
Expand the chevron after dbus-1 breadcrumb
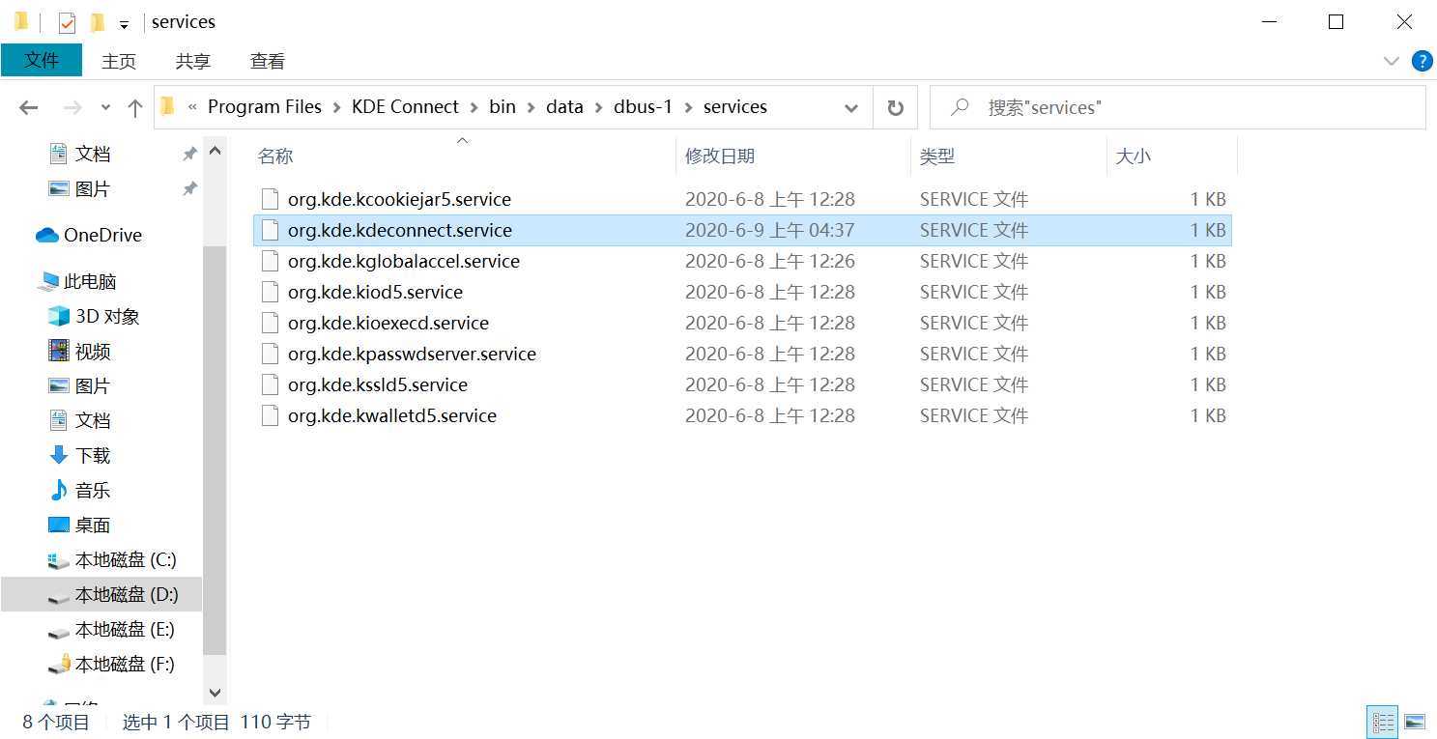pos(688,107)
